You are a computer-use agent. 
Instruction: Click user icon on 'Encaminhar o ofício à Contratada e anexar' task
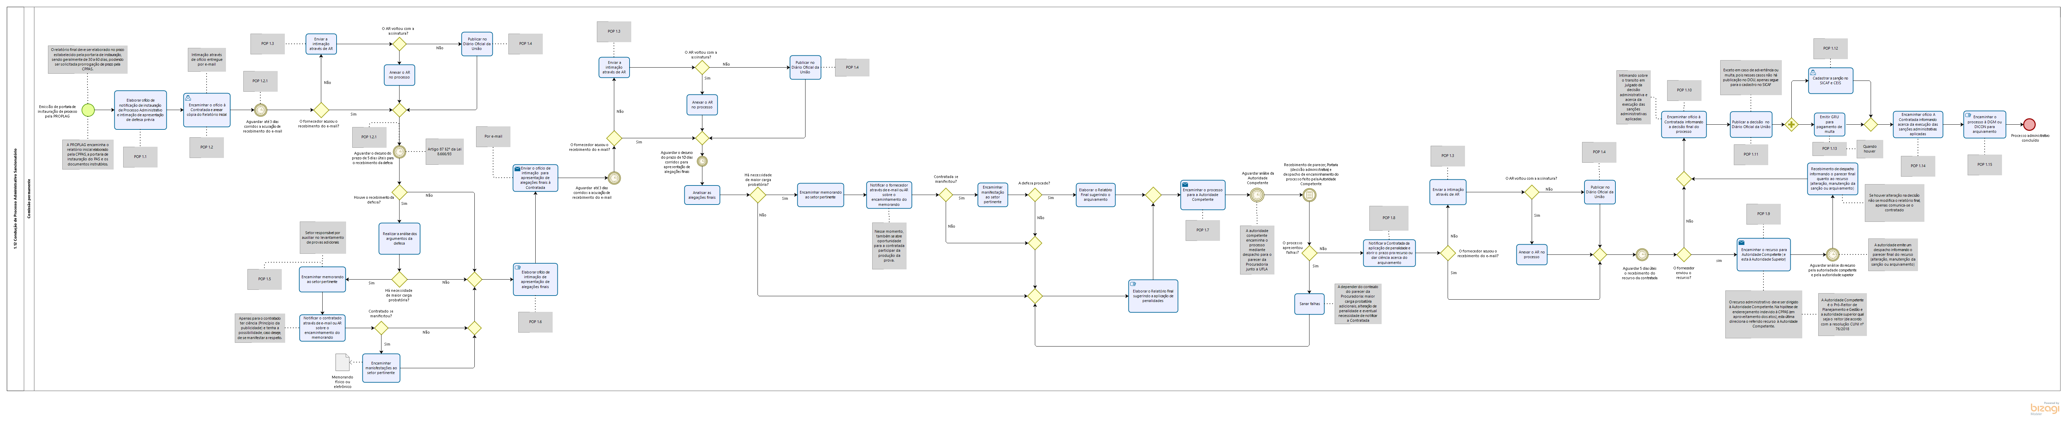click(x=188, y=98)
